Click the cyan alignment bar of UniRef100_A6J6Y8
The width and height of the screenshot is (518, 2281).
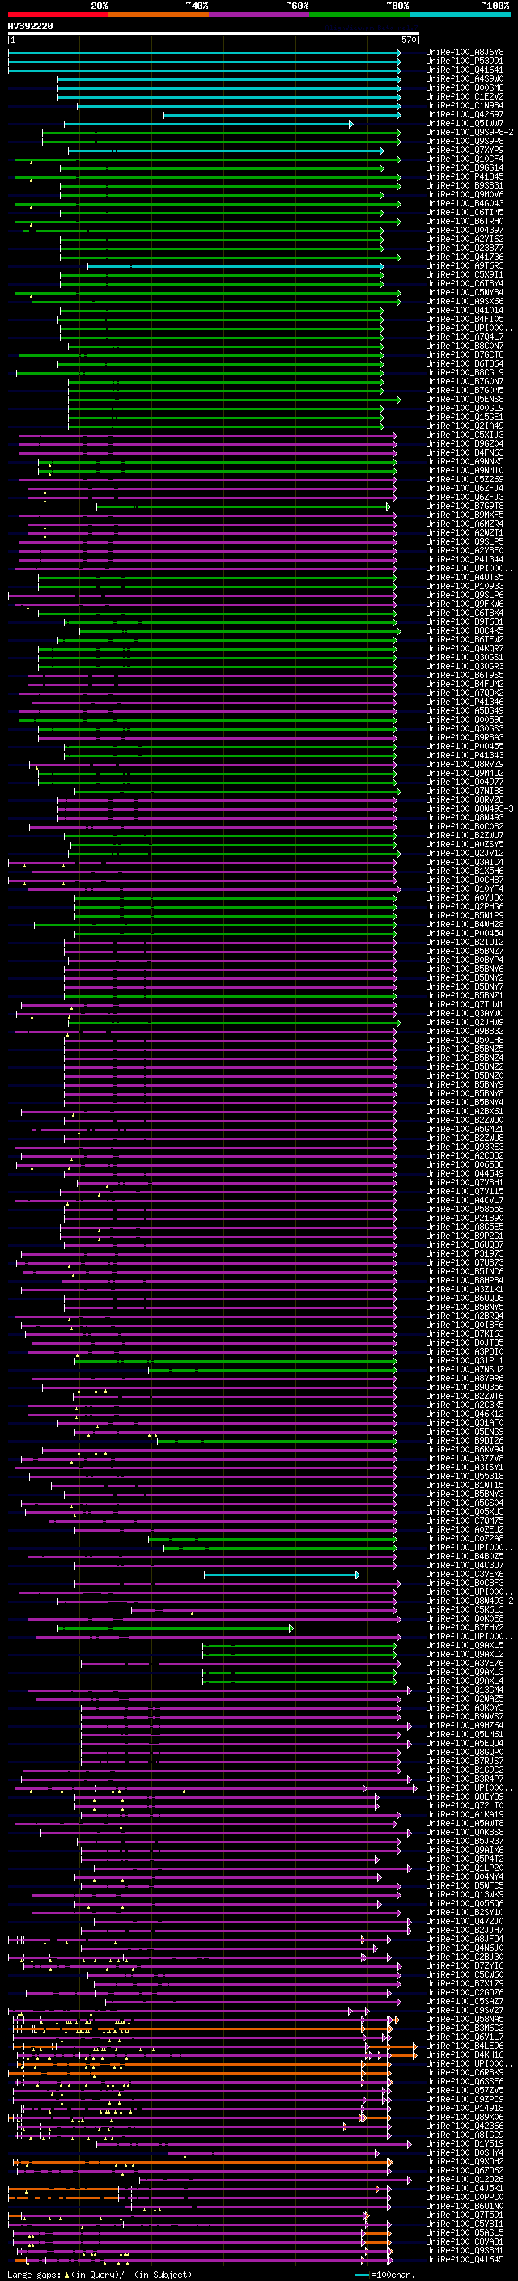[204, 53]
